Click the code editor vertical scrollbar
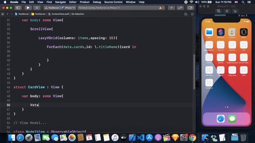The image size is (255, 143). click(194, 71)
